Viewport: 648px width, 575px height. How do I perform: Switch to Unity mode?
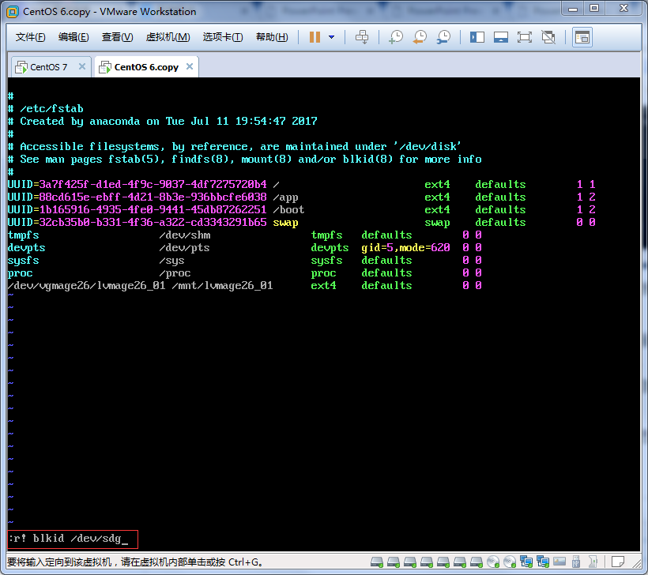tap(548, 37)
